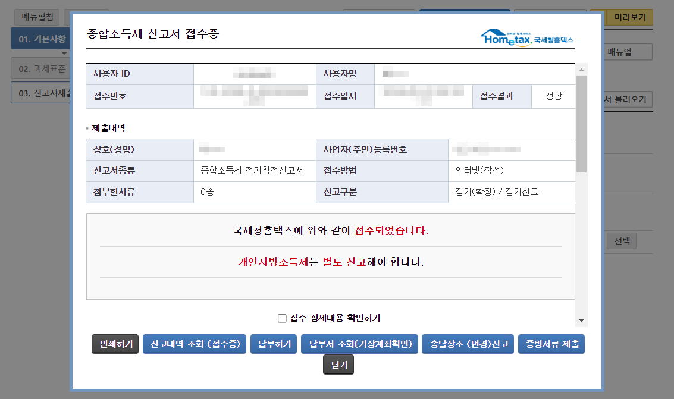Image resolution: width=674 pixels, height=399 pixels.
Task: Click the 선택 select button
Action: [620, 241]
